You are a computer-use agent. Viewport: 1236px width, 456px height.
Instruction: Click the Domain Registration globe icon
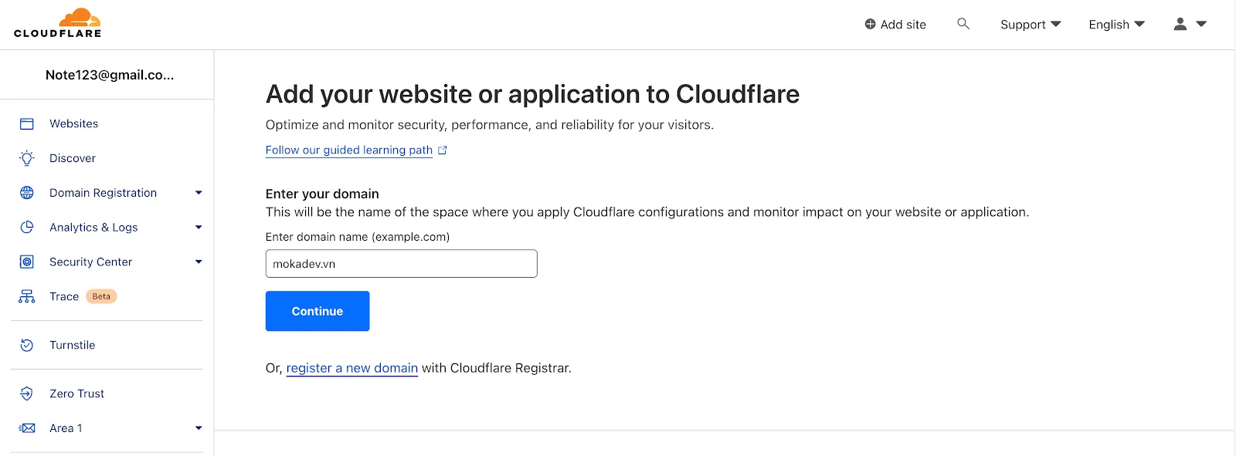pos(27,193)
